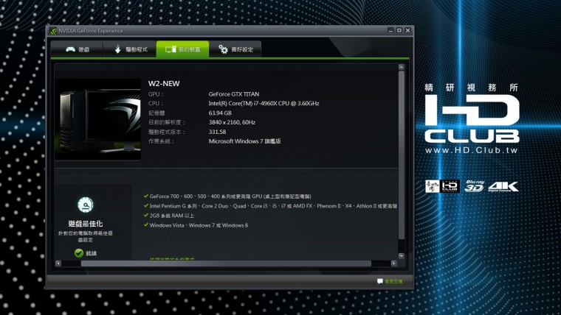Click the W2-NEW computer name
This screenshot has width=561, height=315.
pyautogui.click(x=164, y=83)
